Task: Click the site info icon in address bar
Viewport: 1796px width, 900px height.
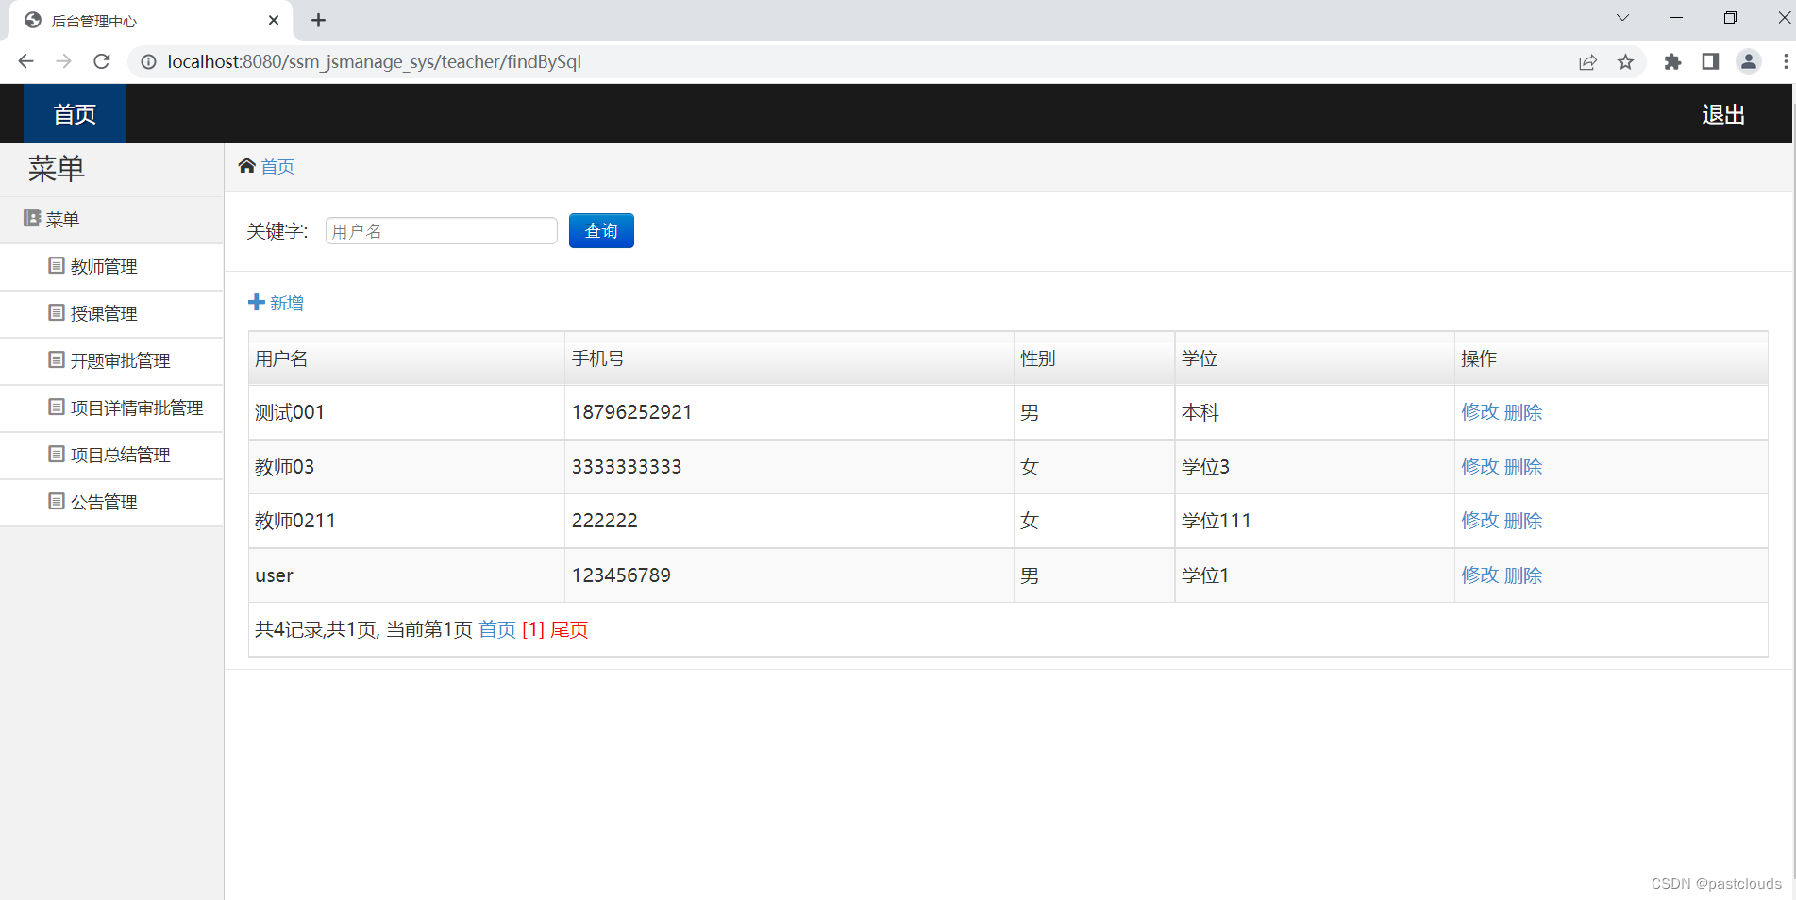Action: pos(148,61)
